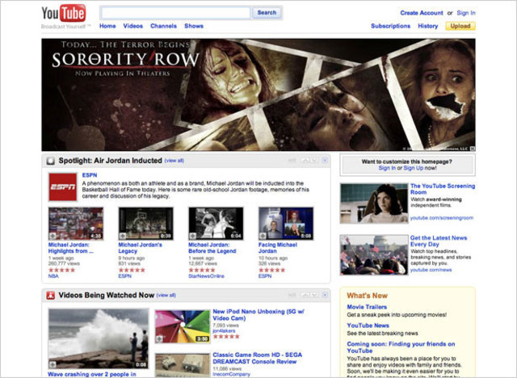Open ESPN uploader link under Facing Michael Jordan
517x378 pixels.
tap(265, 276)
